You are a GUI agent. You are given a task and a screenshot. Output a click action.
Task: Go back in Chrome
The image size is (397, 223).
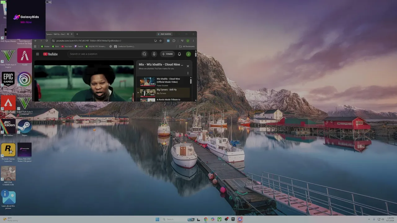(x=35, y=41)
